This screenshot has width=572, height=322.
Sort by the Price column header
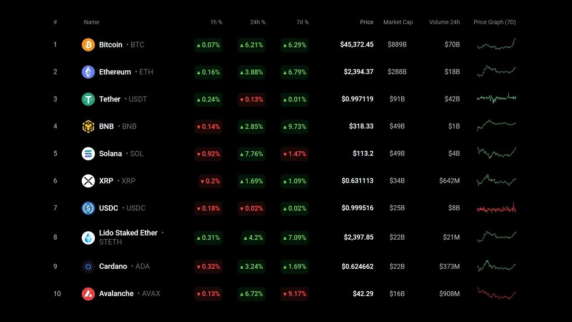click(x=366, y=22)
